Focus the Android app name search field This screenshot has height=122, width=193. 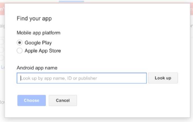pyautogui.click(x=81, y=78)
